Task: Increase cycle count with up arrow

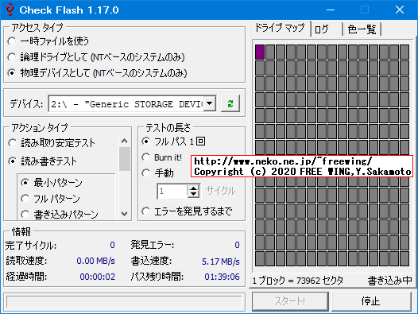Action: point(194,188)
